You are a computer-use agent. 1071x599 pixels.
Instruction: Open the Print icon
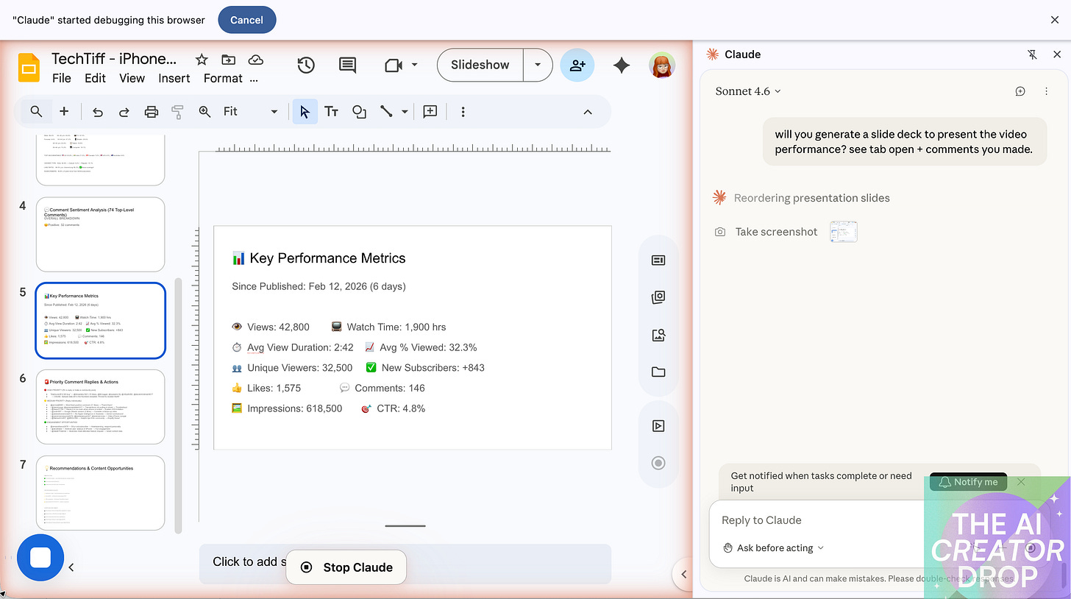coord(151,111)
